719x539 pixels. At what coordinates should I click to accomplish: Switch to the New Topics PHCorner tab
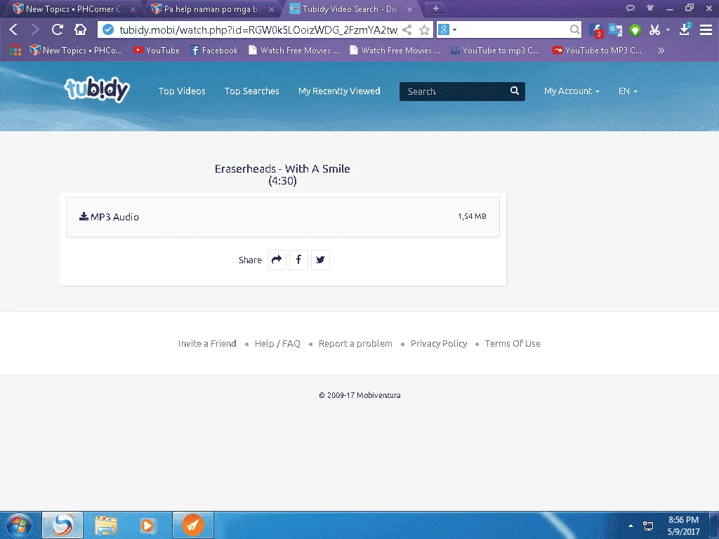point(73,8)
